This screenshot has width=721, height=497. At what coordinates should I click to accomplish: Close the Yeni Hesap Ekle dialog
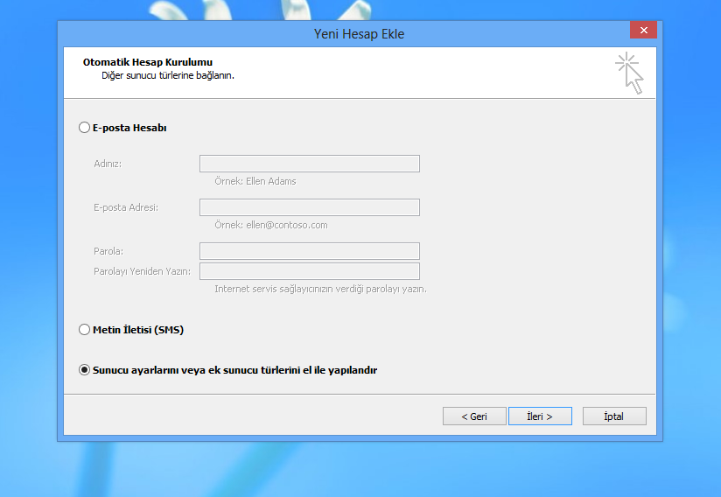(643, 31)
